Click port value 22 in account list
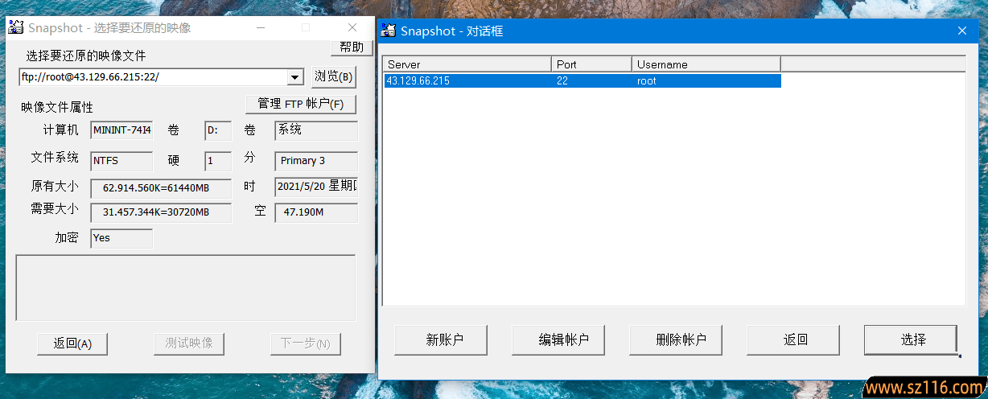This screenshot has width=988, height=399. point(562,80)
